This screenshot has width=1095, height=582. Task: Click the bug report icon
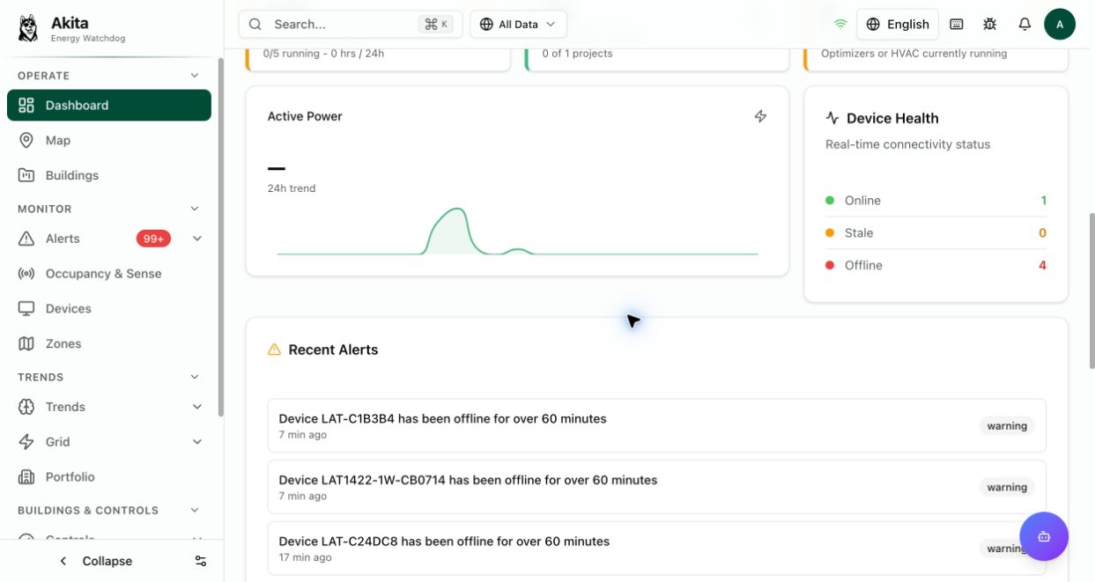(990, 25)
